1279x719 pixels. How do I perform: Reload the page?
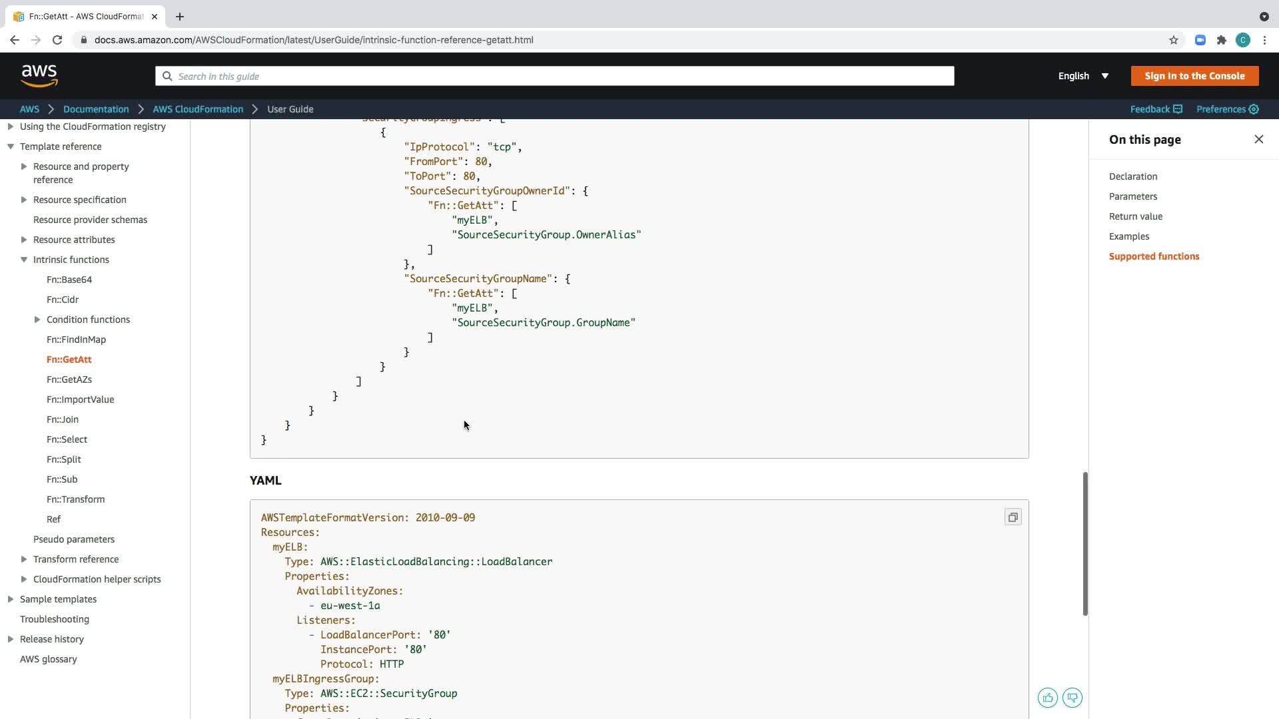[x=57, y=40]
